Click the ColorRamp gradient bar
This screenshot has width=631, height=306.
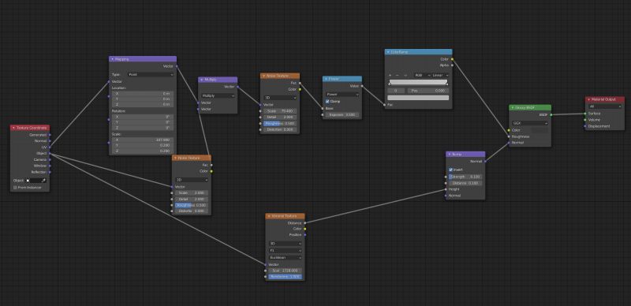coord(418,82)
